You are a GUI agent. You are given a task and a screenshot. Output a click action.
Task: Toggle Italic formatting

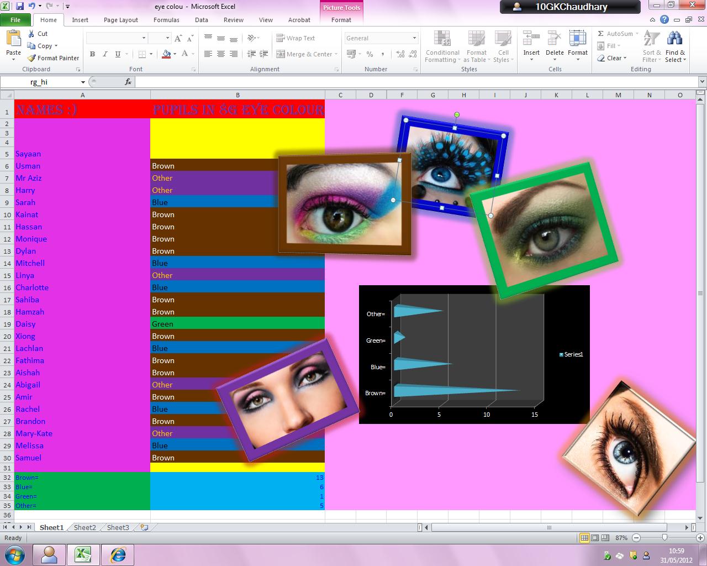click(105, 54)
